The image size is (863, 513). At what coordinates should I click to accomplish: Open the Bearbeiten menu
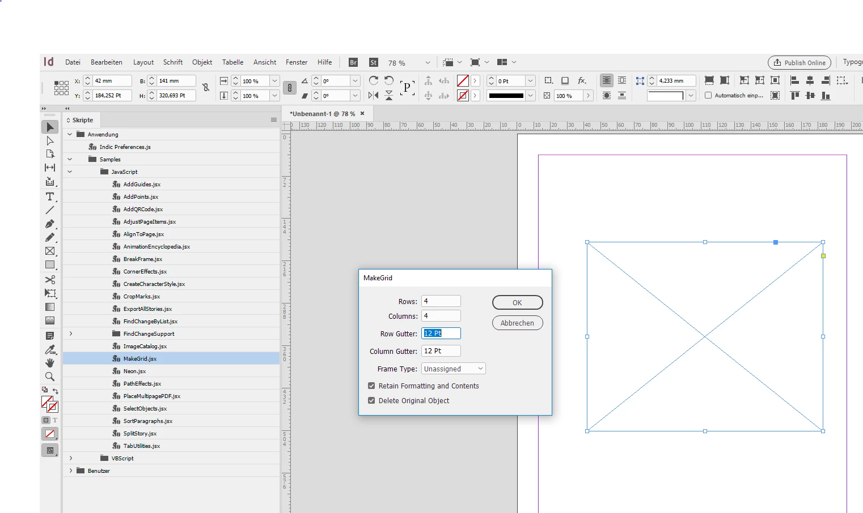pyautogui.click(x=107, y=62)
